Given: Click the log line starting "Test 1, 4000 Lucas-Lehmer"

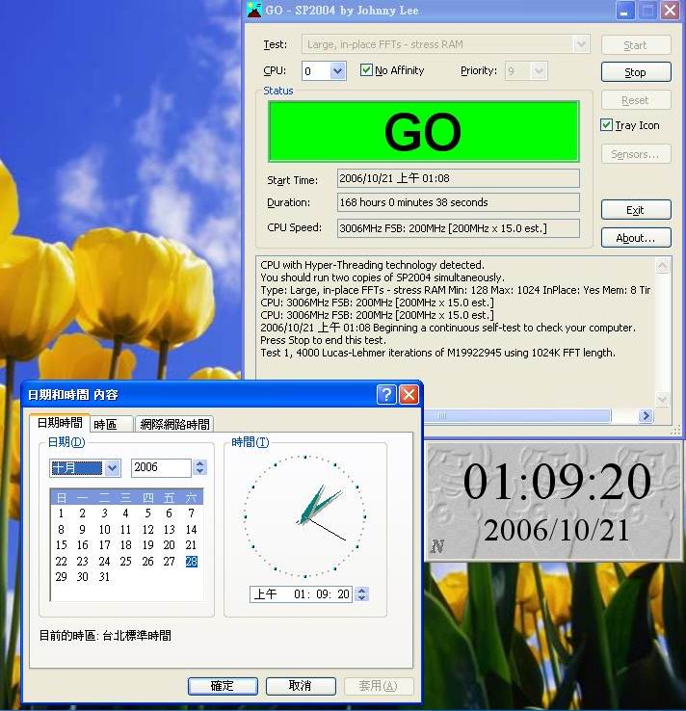Looking at the screenshot, I should pos(437,353).
